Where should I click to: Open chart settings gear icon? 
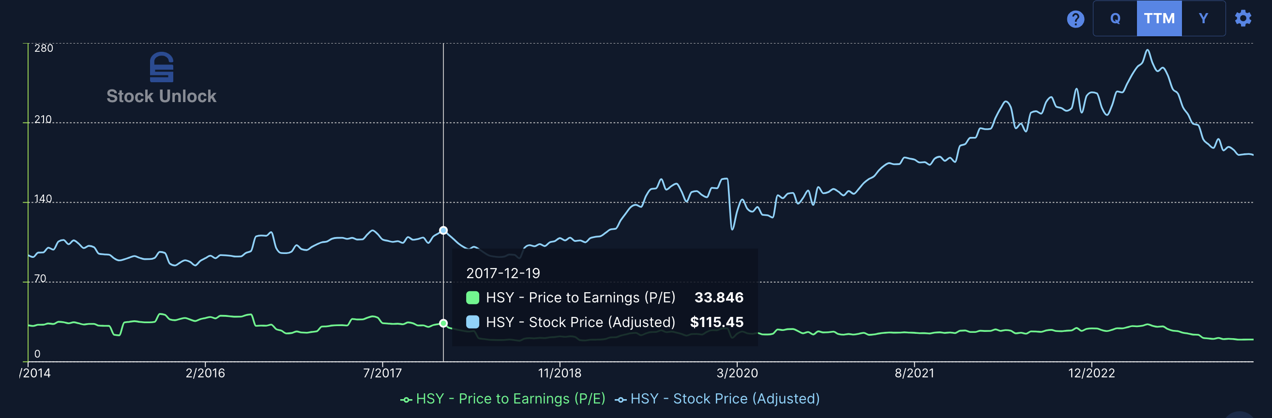[x=1242, y=18]
